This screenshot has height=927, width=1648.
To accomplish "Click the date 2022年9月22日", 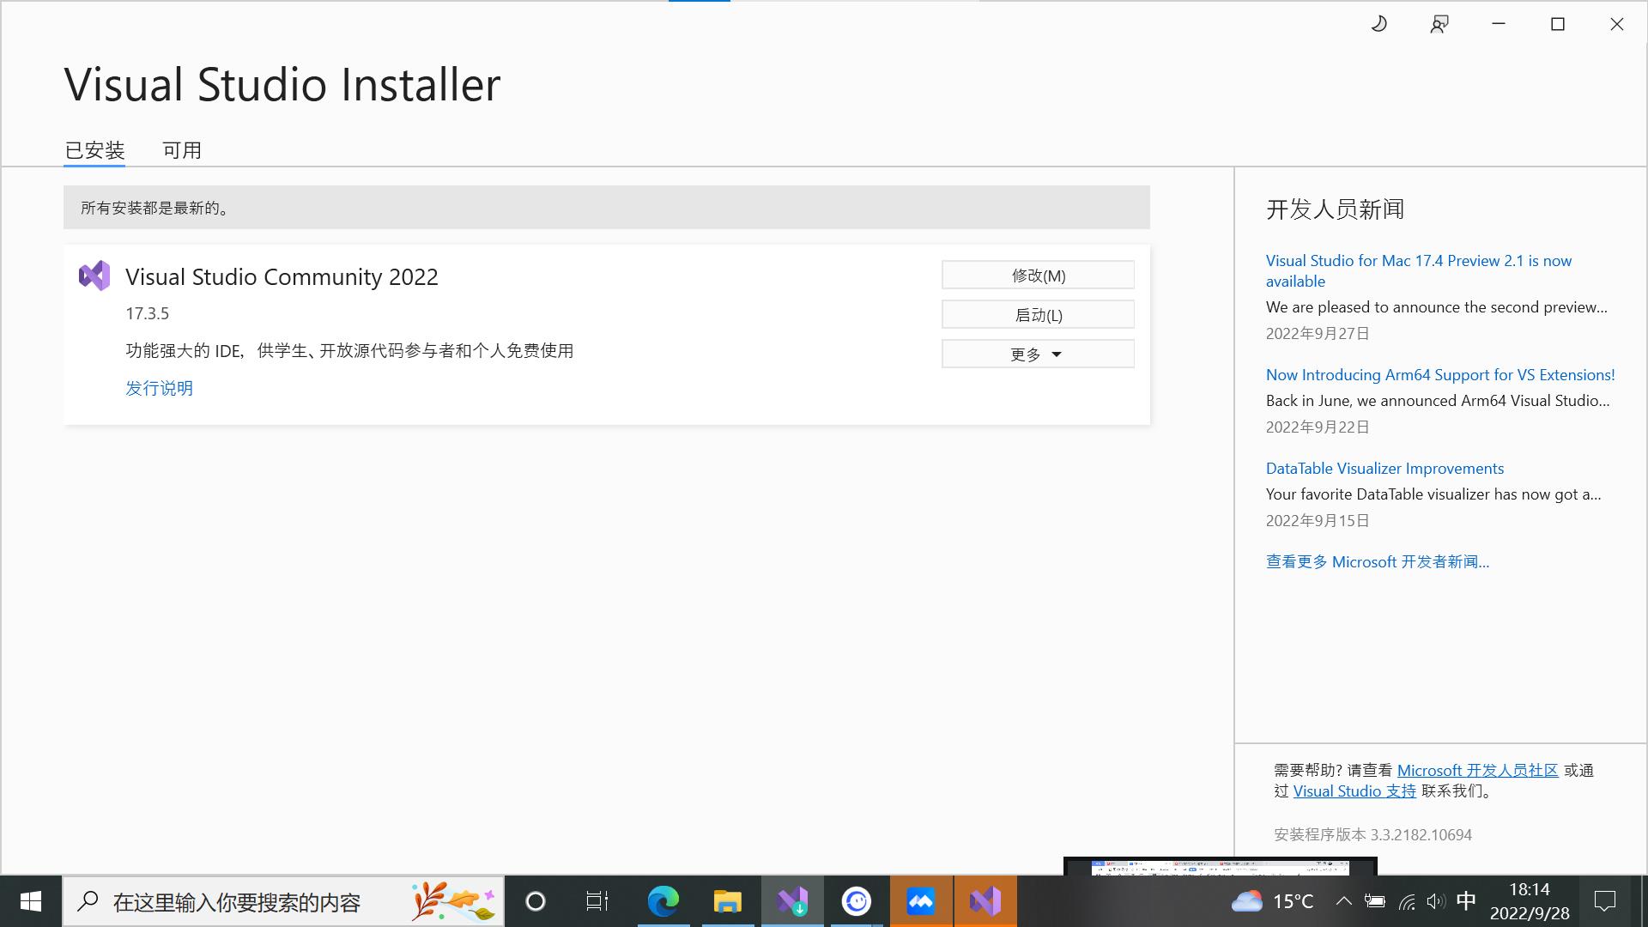I will pos(1318,427).
